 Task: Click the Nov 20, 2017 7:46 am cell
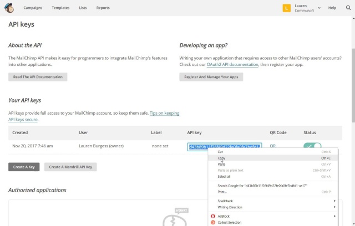(x=33, y=146)
